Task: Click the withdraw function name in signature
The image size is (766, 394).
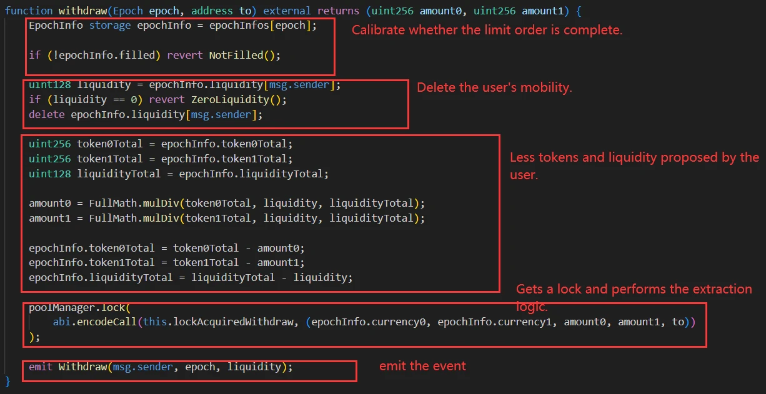Action: point(82,11)
